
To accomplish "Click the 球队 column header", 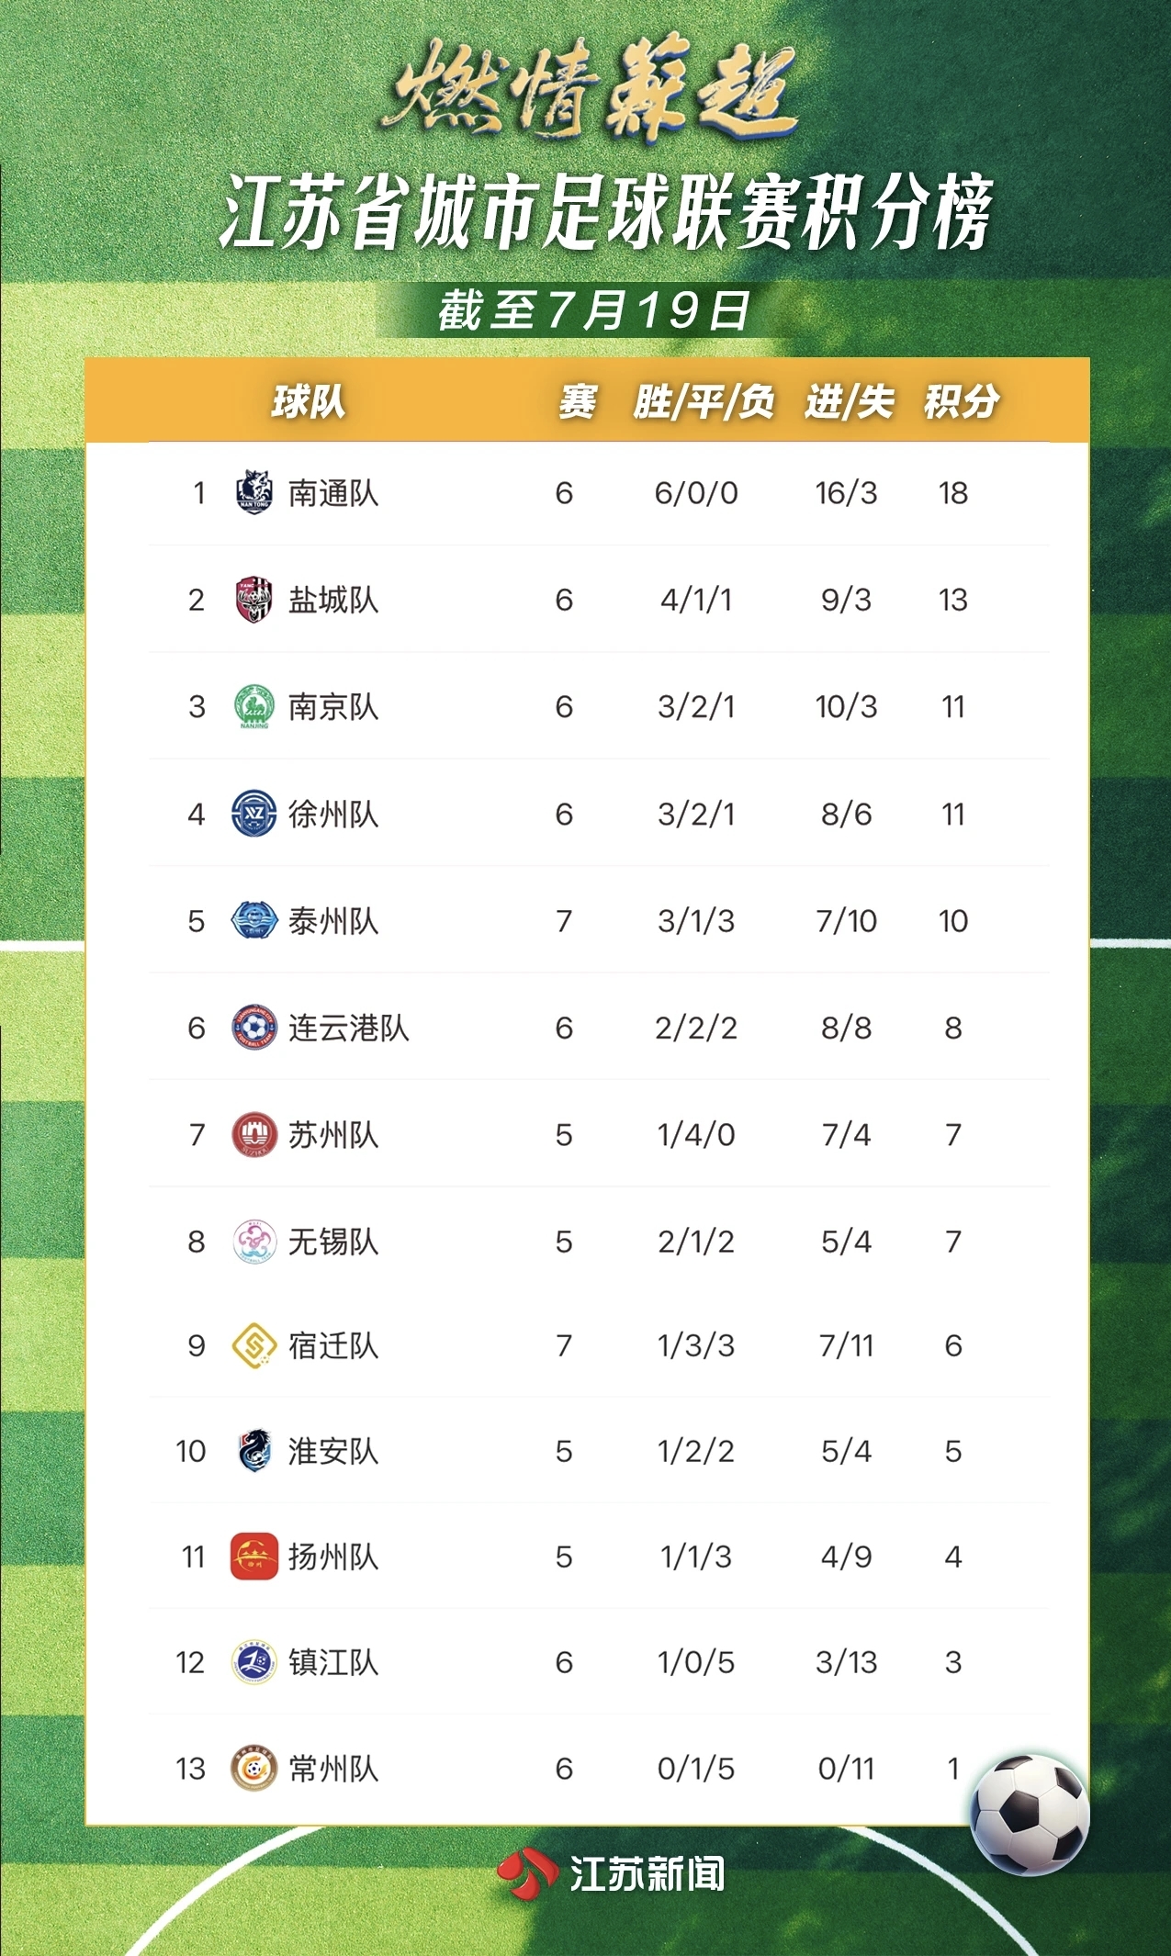I will coord(309,401).
